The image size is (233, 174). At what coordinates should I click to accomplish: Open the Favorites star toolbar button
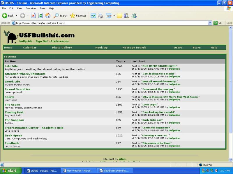click(78, 16)
